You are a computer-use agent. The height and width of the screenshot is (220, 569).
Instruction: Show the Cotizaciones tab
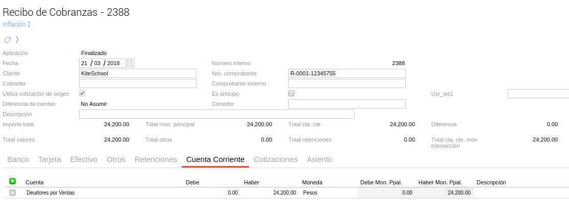click(x=276, y=159)
